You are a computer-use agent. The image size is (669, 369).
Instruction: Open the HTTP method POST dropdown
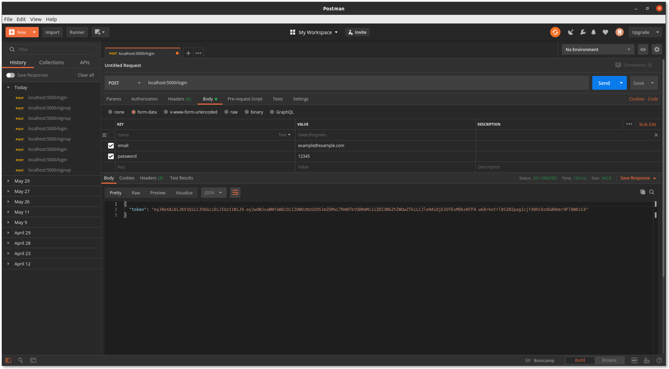pos(124,83)
